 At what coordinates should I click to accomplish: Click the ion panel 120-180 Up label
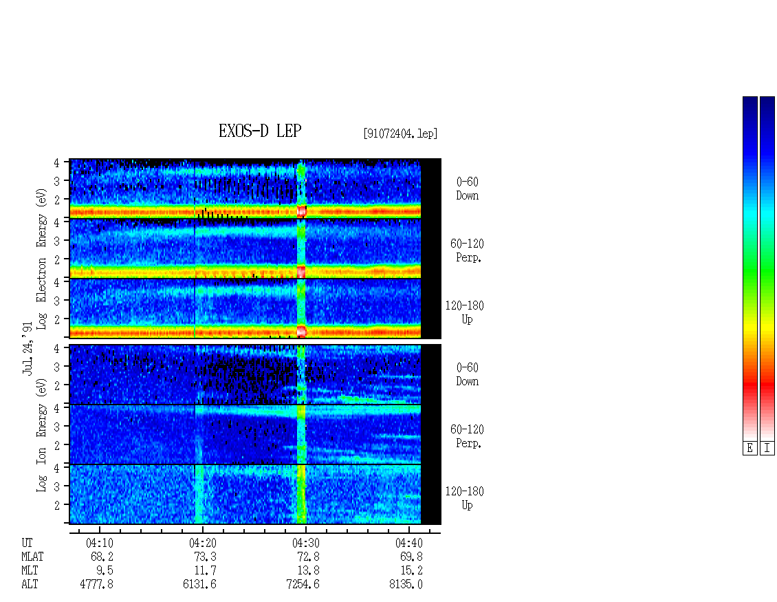464,498
